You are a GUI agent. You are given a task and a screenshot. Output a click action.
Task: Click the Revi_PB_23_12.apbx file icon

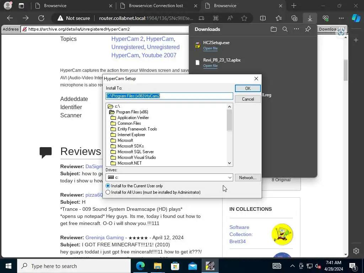(x=198, y=63)
